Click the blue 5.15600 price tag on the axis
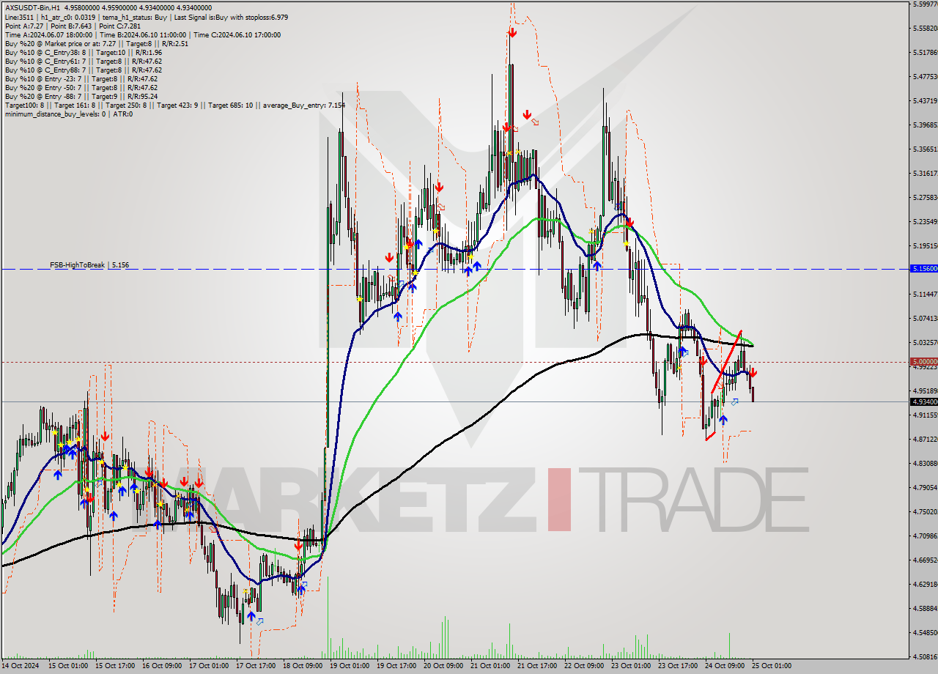The width and height of the screenshot is (938, 674). 924,269
